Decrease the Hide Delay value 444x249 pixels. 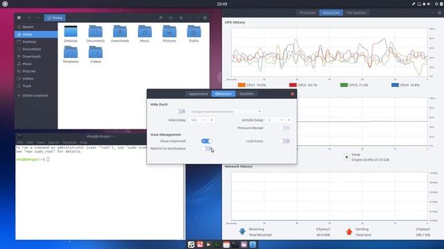[x=203, y=120]
